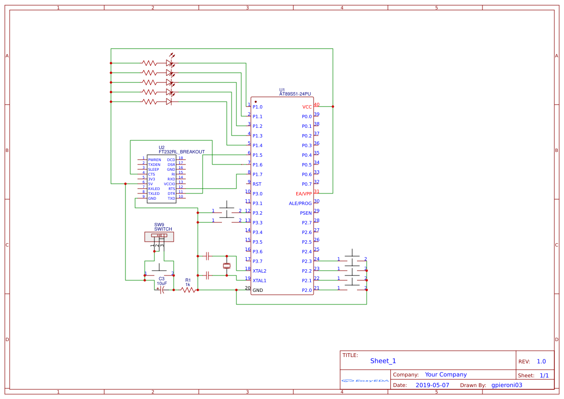Select the ALE/PROG pin label
This screenshot has width=564, height=399.
pos(300,203)
